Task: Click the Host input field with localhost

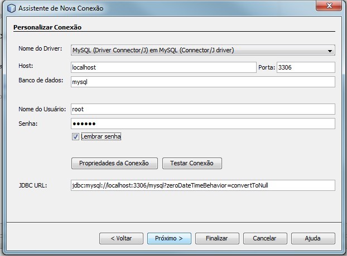Action: tap(163, 67)
